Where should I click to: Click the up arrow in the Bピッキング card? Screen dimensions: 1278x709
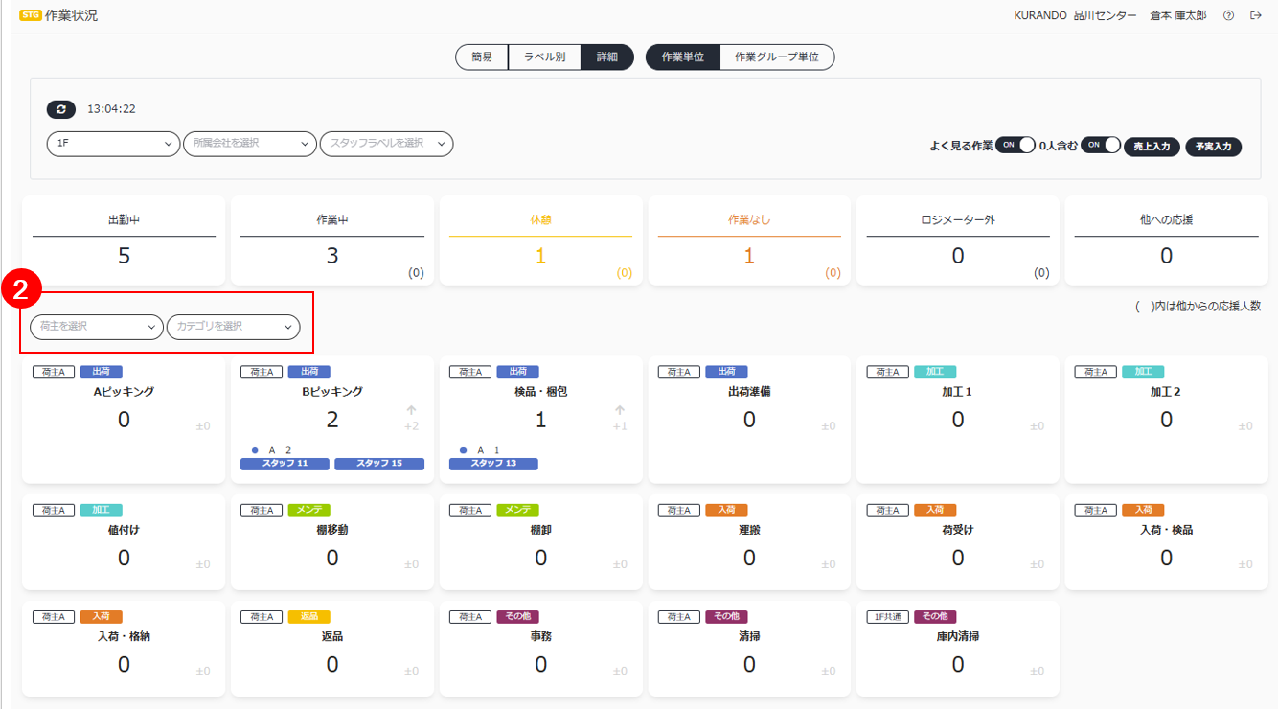pyautogui.click(x=411, y=410)
